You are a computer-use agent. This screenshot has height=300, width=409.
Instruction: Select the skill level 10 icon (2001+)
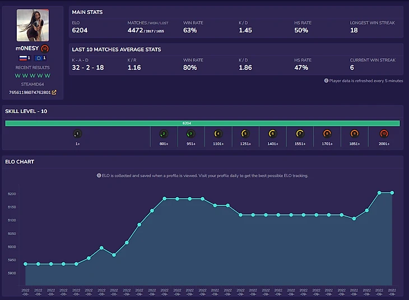pos(384,134)
